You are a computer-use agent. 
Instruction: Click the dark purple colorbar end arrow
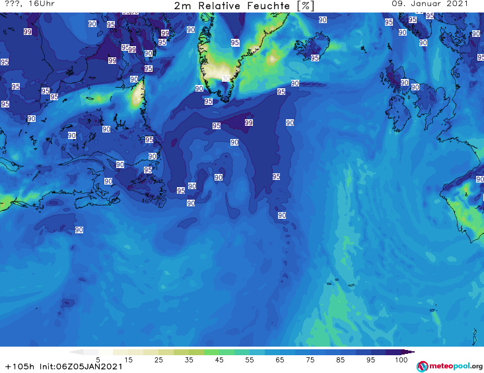coord(408,352)
